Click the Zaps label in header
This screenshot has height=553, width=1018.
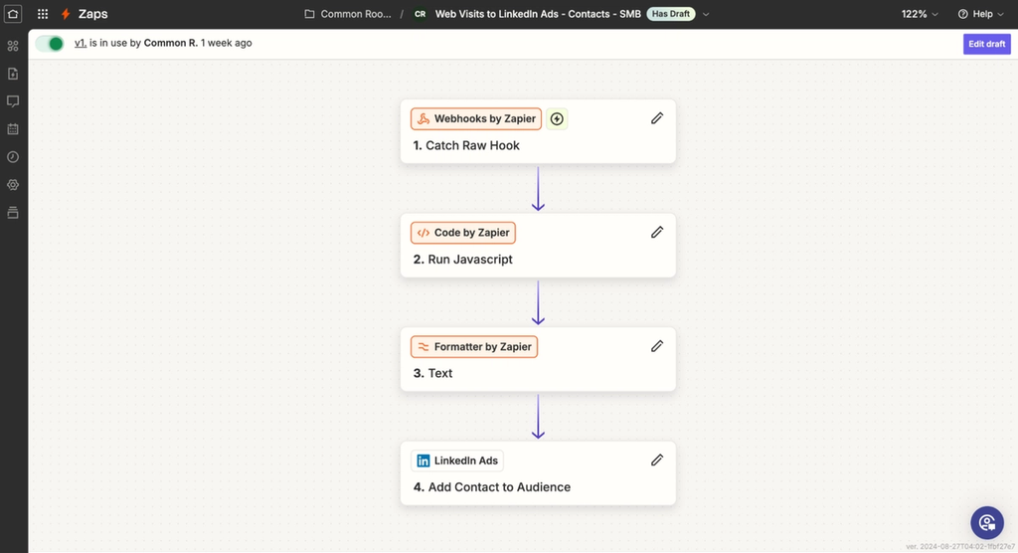92,14
